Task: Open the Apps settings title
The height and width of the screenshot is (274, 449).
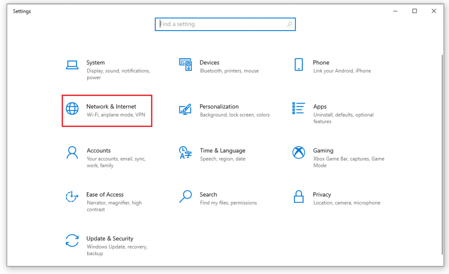Action: pyautogui.click(x=320, y=106)
